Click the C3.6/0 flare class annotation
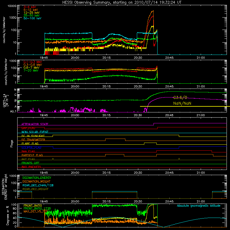Image resolution: width=230 pixels, height=230 pixels. pyautogui.click(x=180, y=97)
